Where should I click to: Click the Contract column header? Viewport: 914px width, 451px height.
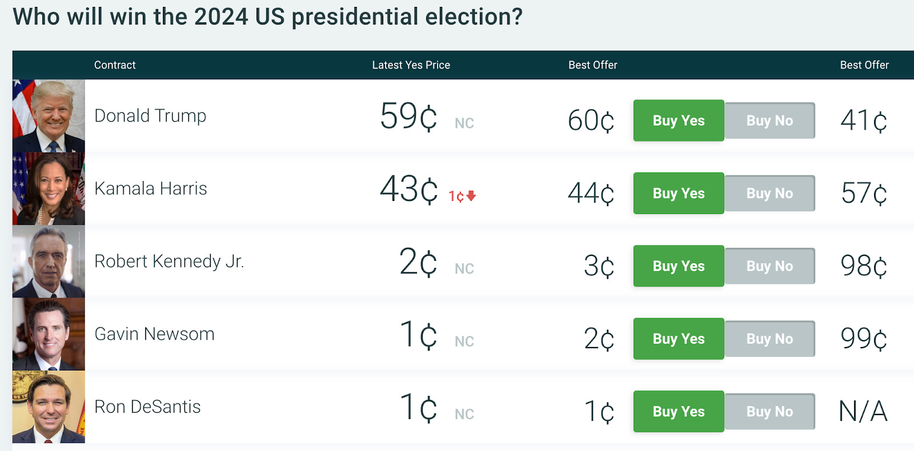tap(115, 65)
